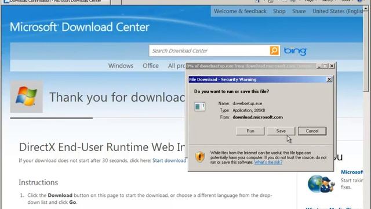Open the United States (English) region selector
The height and width of the screenshot is (209, 371).
tap(337, 11)
